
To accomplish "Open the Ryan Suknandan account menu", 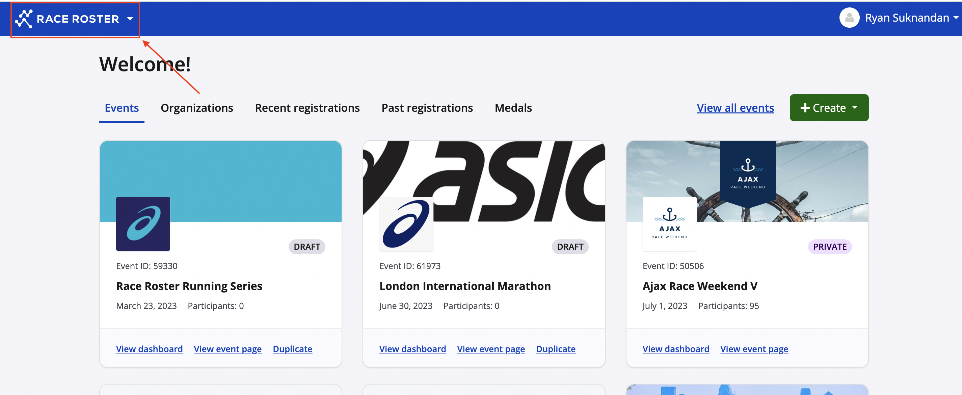I will (x=907, y=18).
